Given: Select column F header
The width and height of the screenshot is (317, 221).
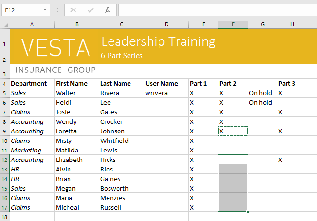Looking at the screenshot, I should (x=233, y=24).
